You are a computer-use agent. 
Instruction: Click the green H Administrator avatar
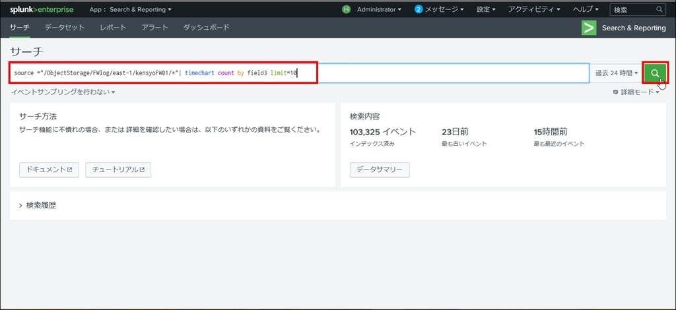(x=346, y=9)
